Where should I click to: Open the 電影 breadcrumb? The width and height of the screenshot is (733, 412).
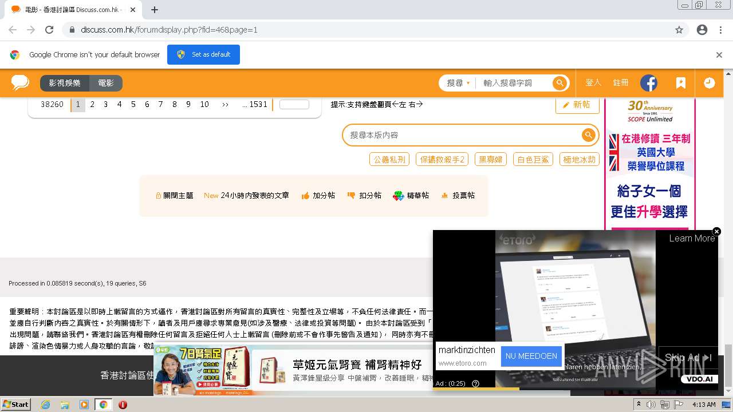[106, 83]
